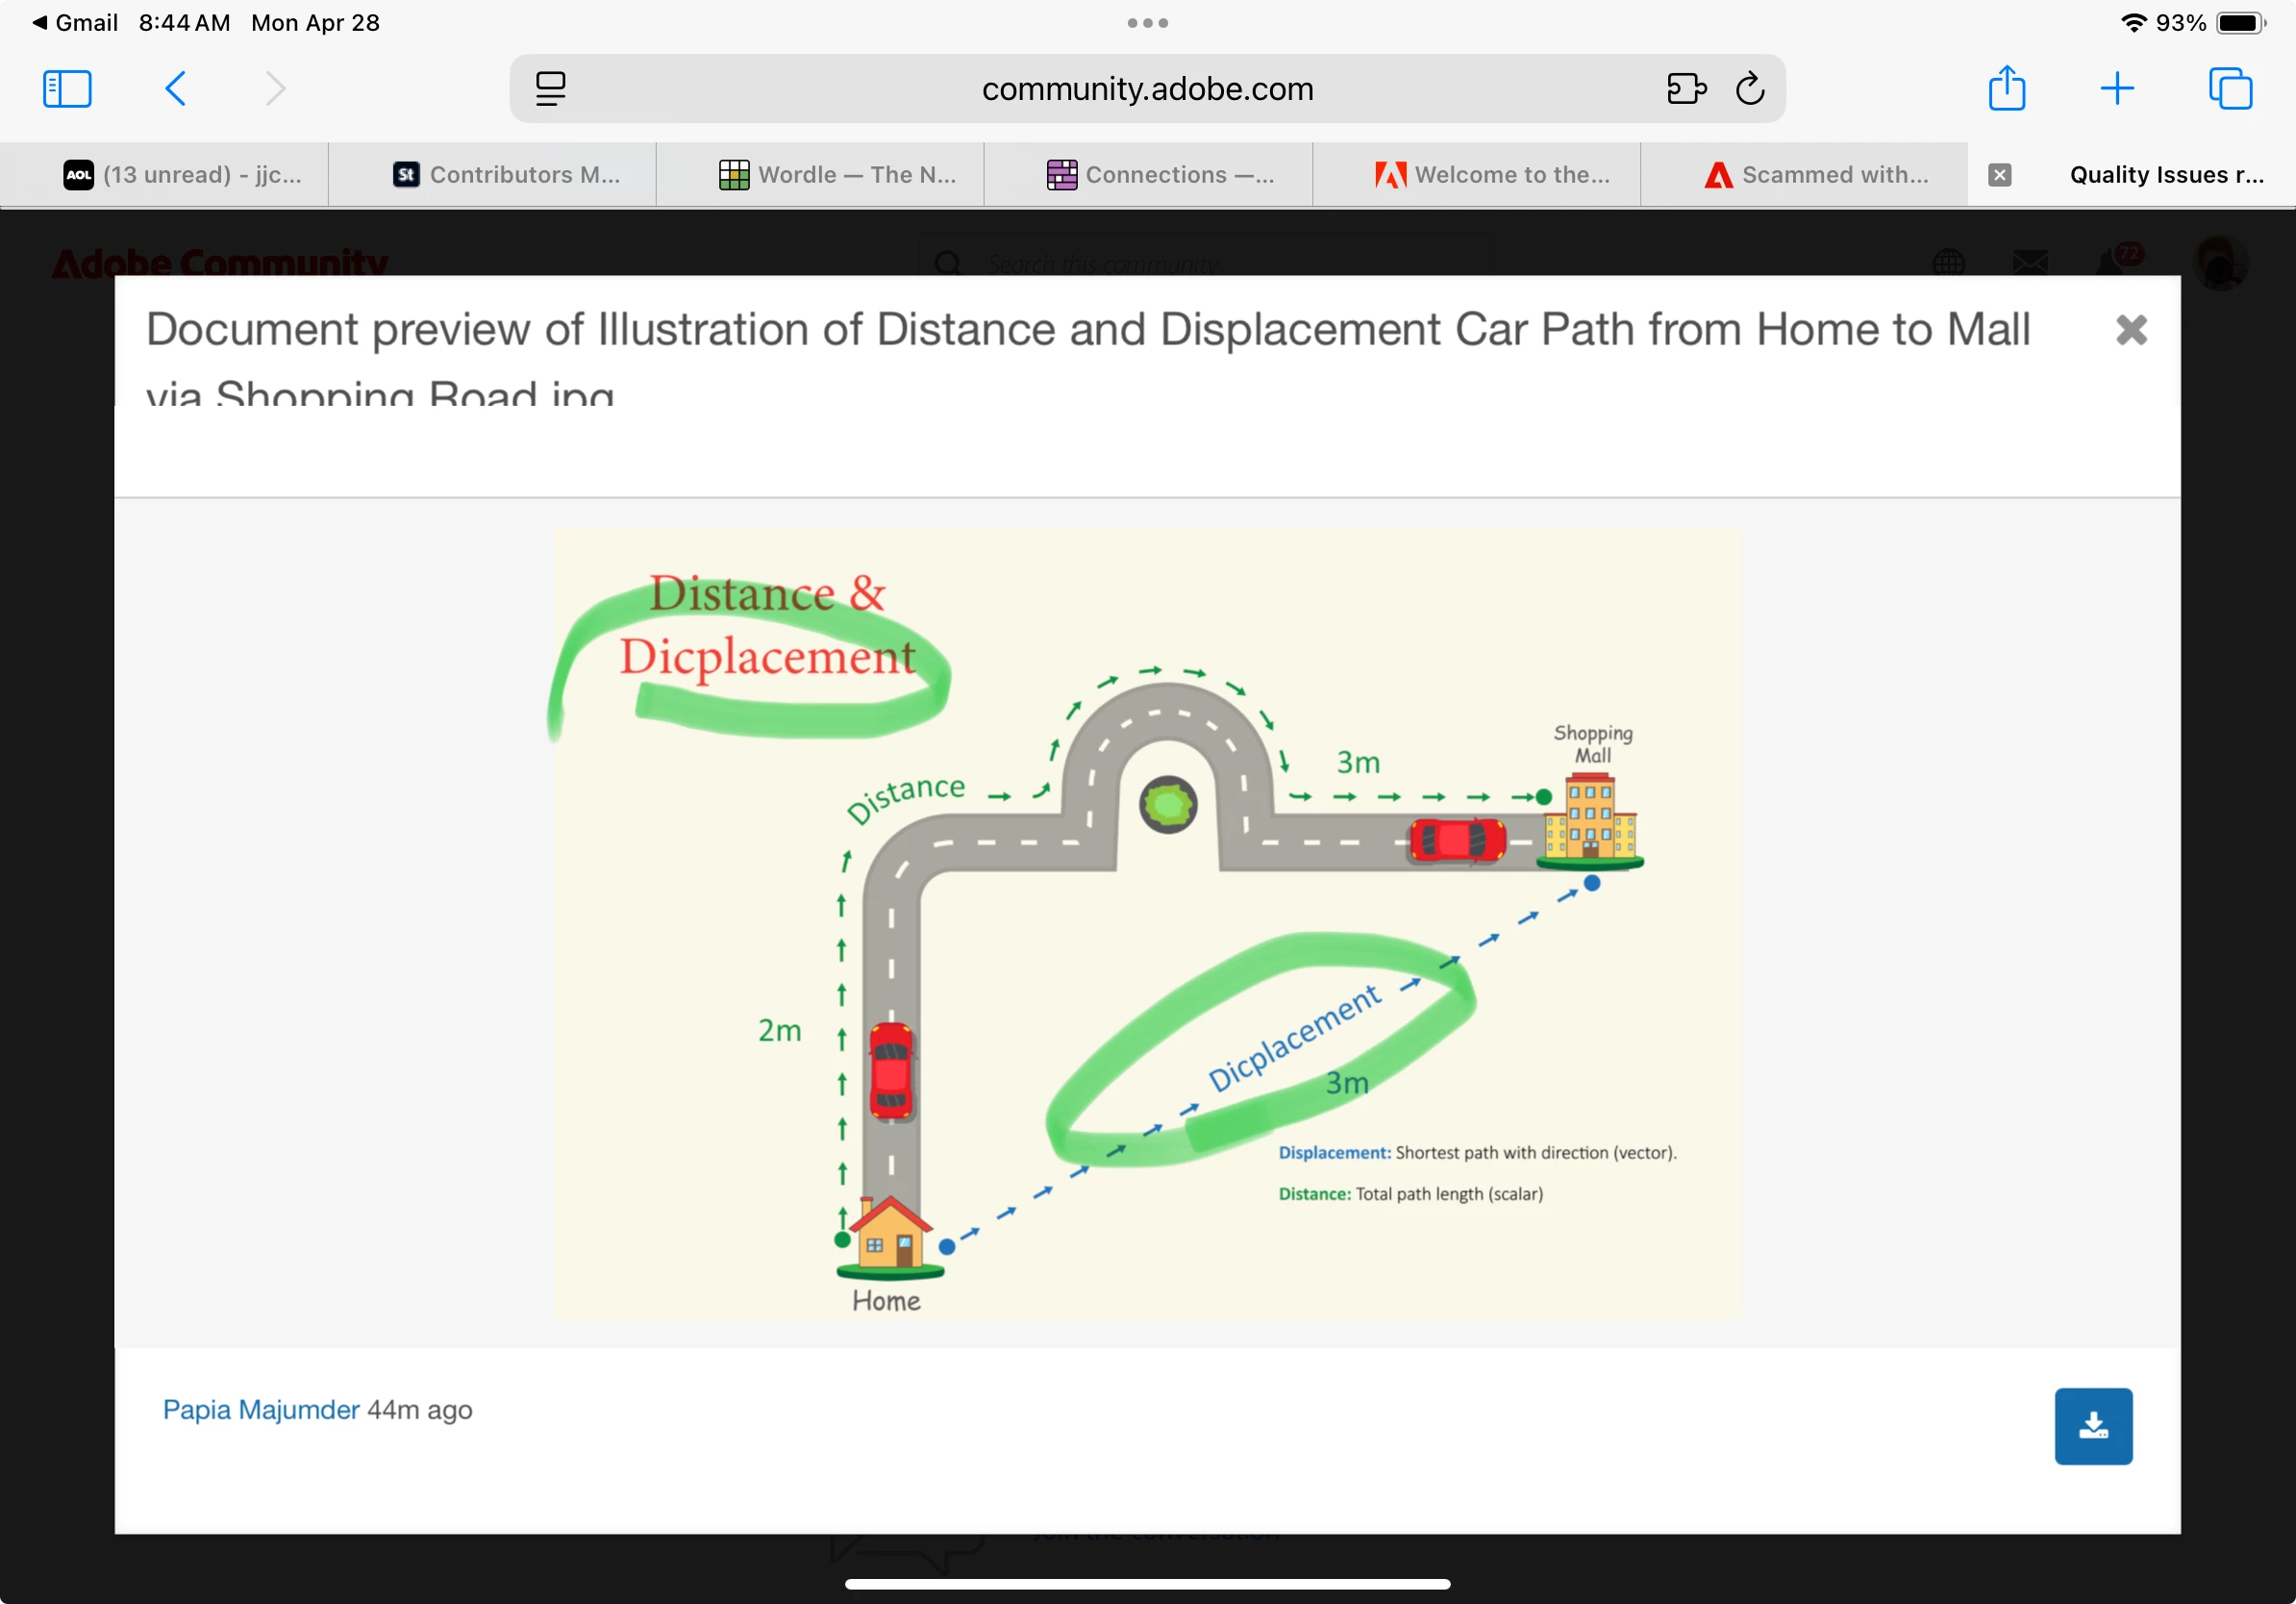Switch to the Wordle tab
Screen dimensions: 2296x1604
(x=838, y=175)
